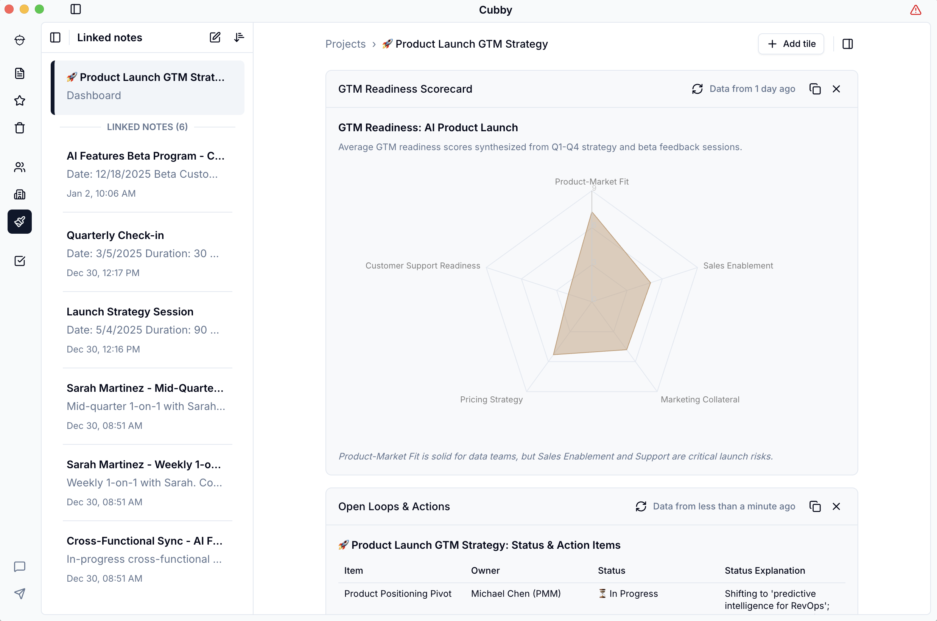Select the Product Launch GTM Strategy Dashboard item
The image size is (937, 621).
[x=147, y=86]
